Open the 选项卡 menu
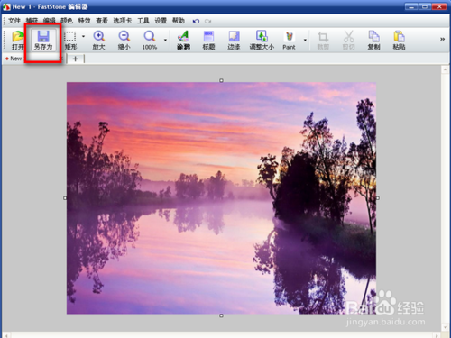This screenshot has width=451, height=338. click(123, 21)
